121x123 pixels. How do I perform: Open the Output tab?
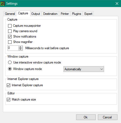pyautogui.click(x=35, y=14)
